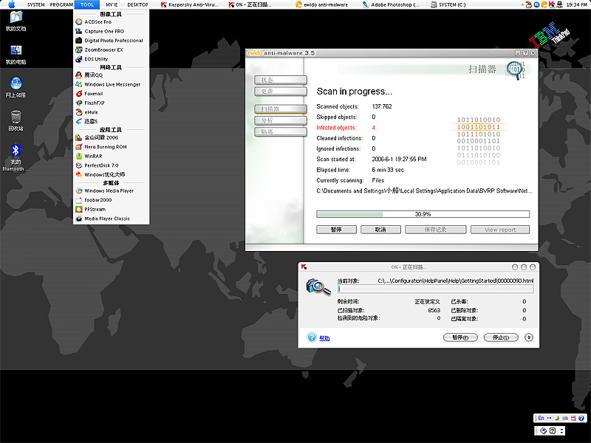Choose Nero Burning ROM from menu
Viewport: 591px width, 443px height.
[x=105, y=146]
